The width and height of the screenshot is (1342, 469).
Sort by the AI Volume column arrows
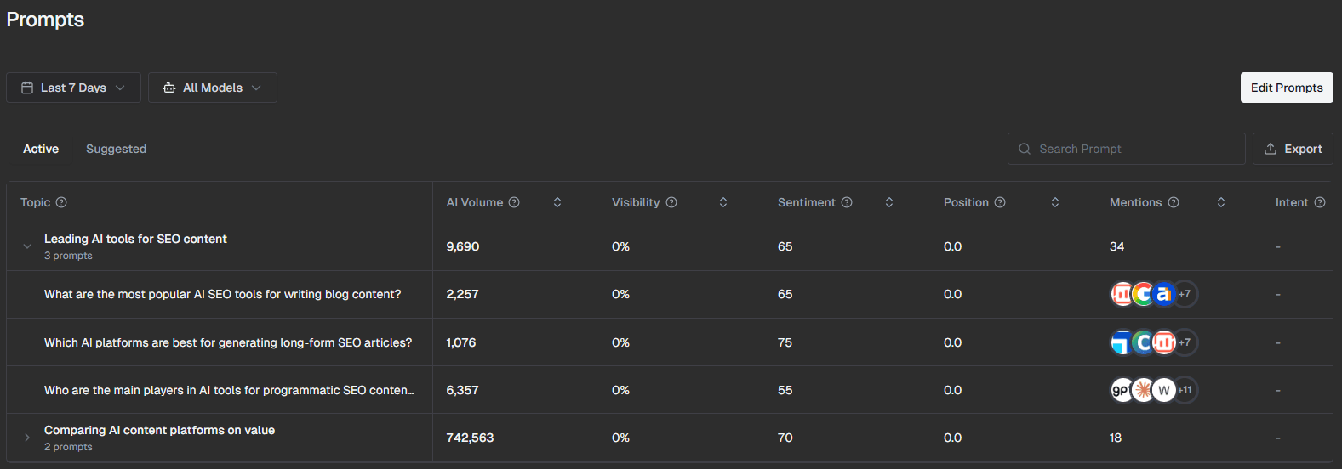(557, 202)
